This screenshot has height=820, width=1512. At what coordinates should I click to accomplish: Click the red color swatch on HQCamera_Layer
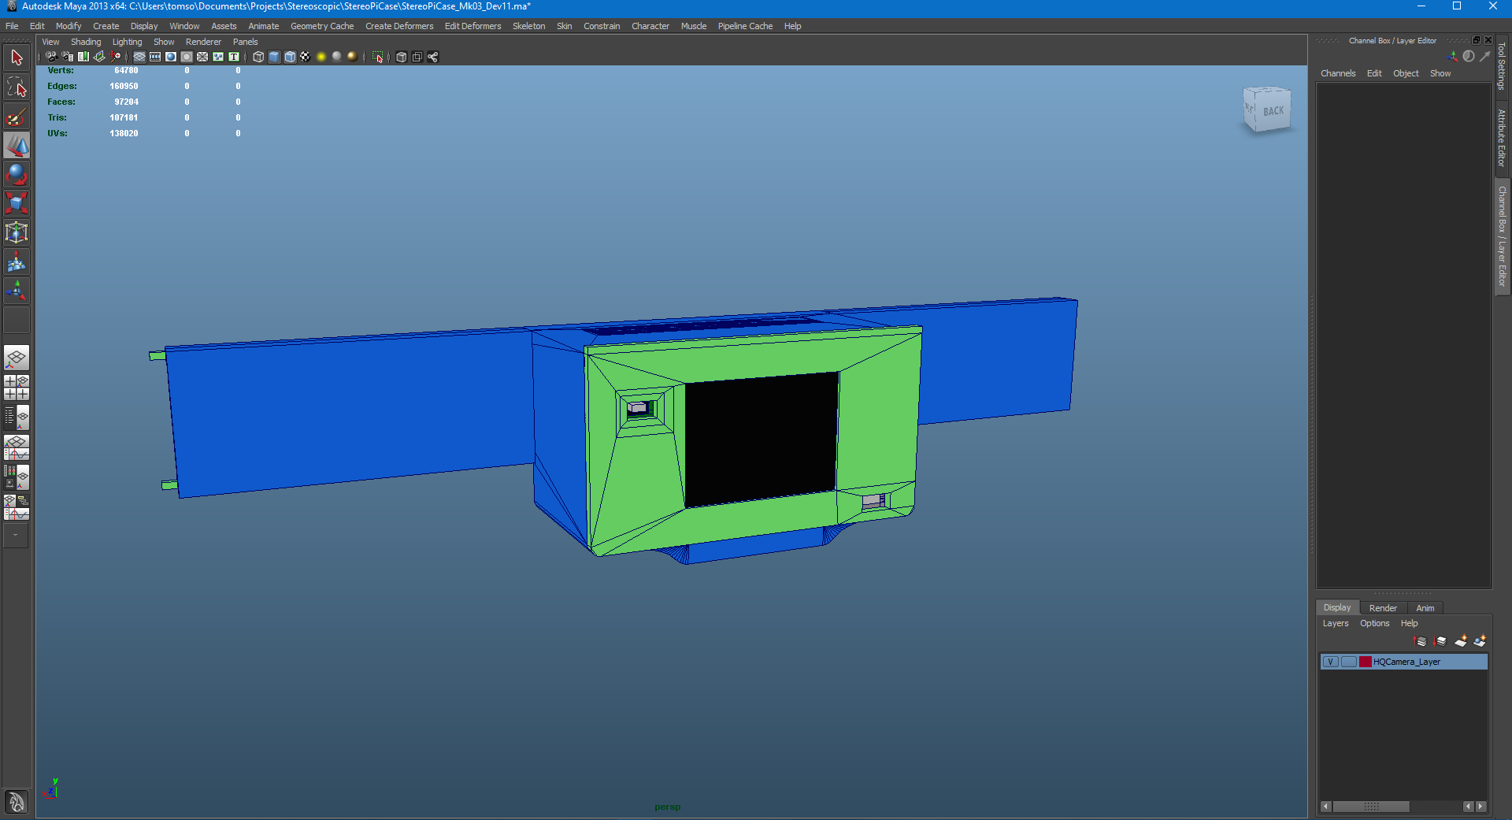tap(1365, 662)
